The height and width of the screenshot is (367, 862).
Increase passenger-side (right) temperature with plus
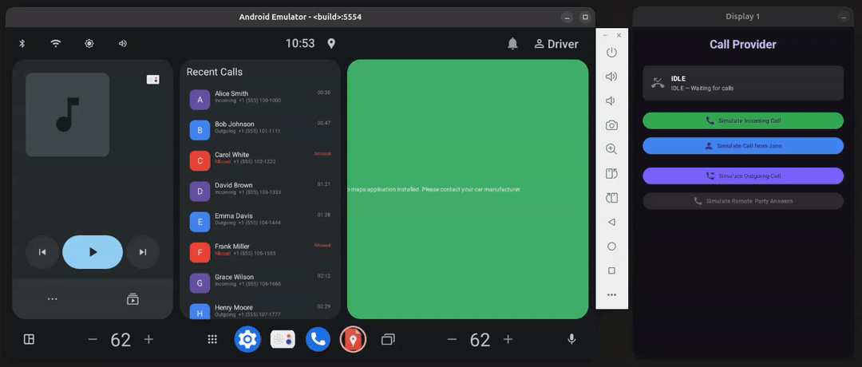508,340
